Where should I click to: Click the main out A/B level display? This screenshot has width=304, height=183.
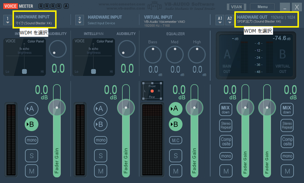tap(256, 55)
